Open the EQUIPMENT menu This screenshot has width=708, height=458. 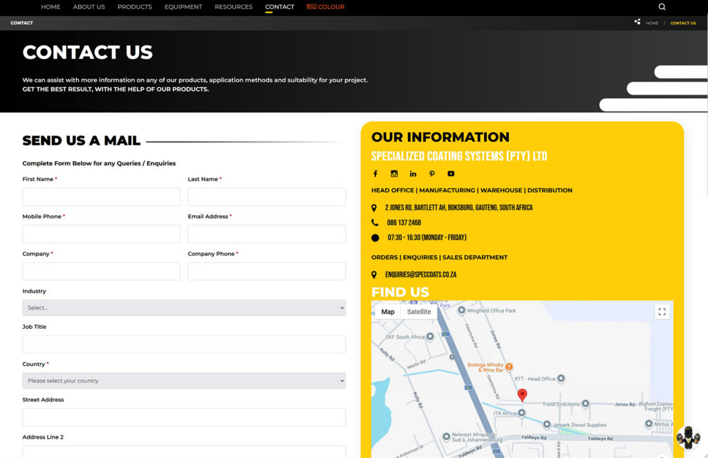(x=183, y=7)
